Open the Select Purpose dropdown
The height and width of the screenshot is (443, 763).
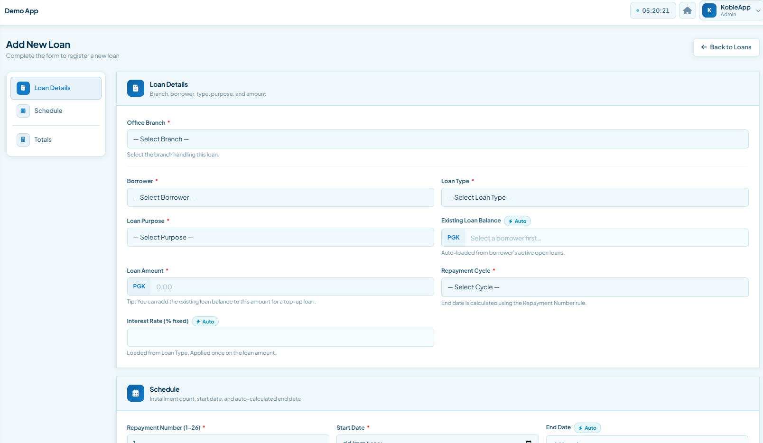click(x=280, y=237)
